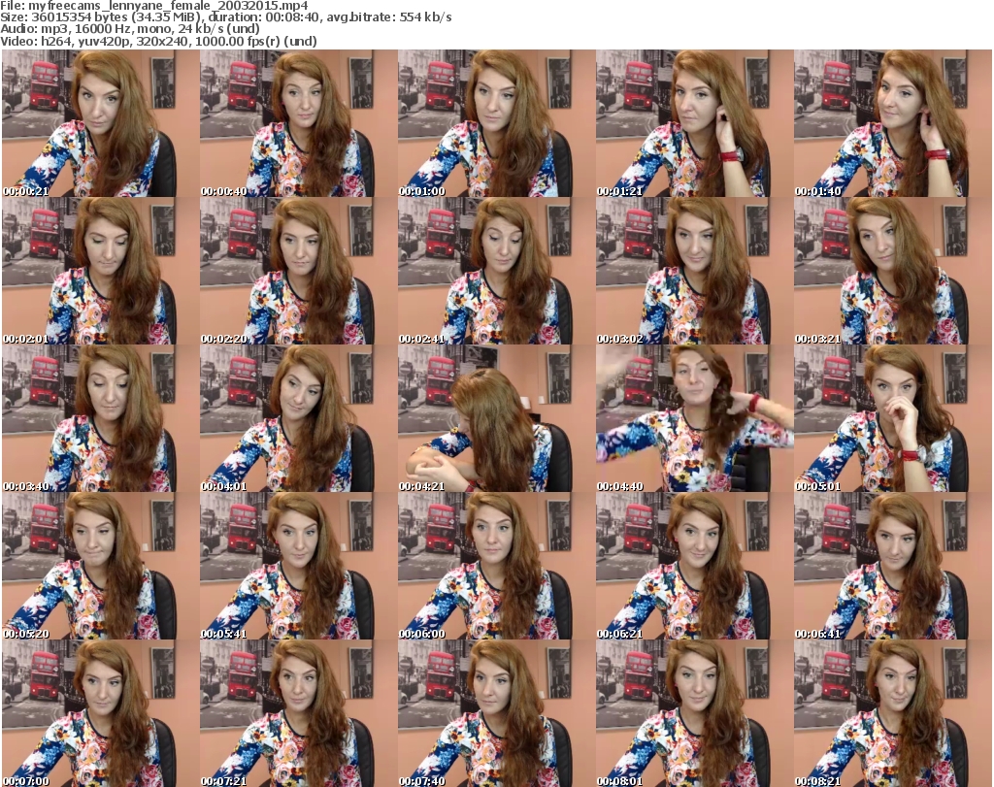Screen dimensions: 994x787
Task: Select the frame stamped 00:01:21
Action: [x=695, y=123]
